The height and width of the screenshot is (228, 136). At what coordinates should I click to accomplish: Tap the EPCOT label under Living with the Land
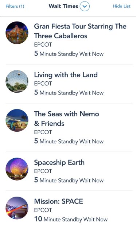pos(43,84)
